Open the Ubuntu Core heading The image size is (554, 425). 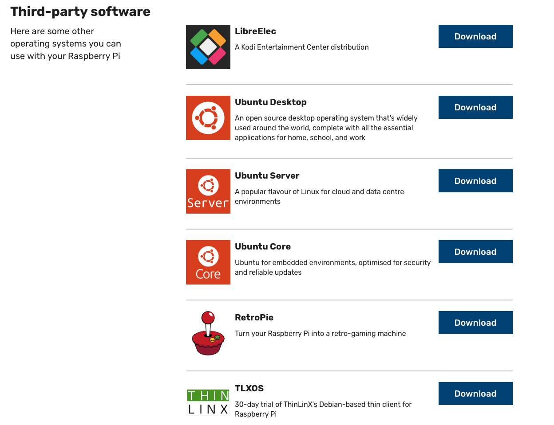pos(262,247)
